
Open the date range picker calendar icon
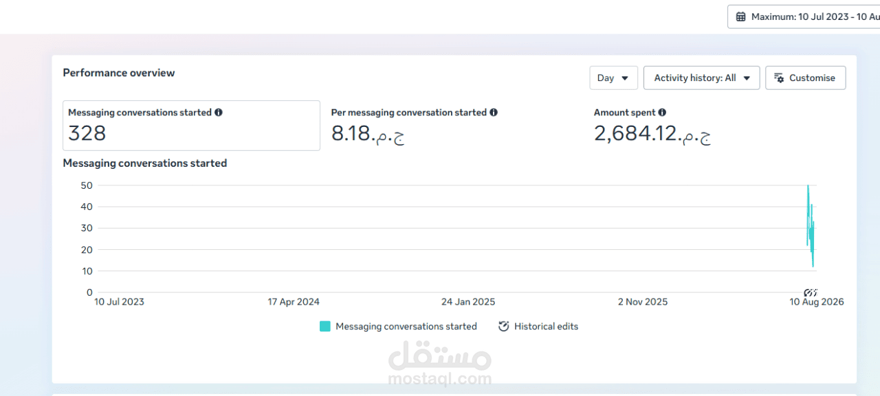pos(740,16)
